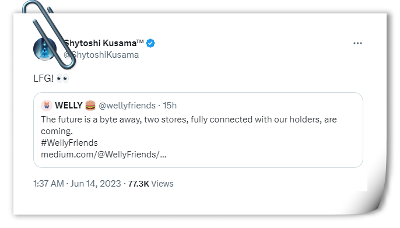Click the Jun 14, 2023 date
Viewport: 400px width, 228px height.
pyautogui.click(x=96, y=184)
